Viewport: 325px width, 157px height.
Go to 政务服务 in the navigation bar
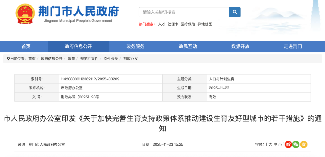pos(135,47)
